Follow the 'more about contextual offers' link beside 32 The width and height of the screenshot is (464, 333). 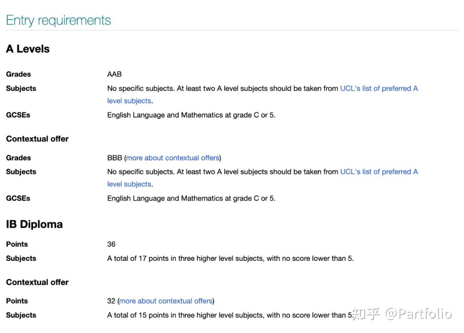point(166,301)
